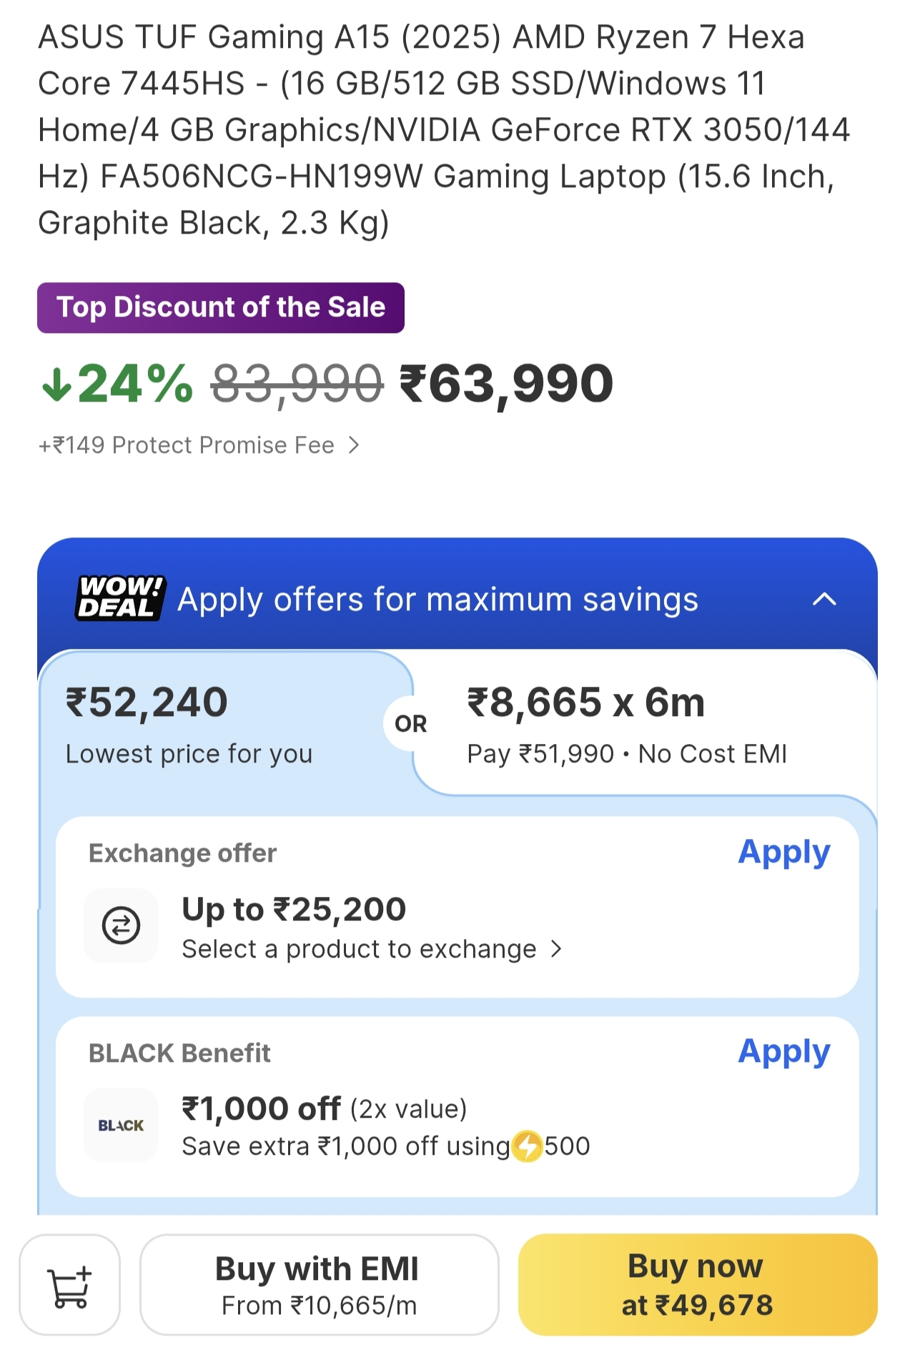Image resolution: width=915 pixels, height=1345 pixels.
Task: Tap the Up to ₹25,200 exchange value
Action: (x=294, y=910)
